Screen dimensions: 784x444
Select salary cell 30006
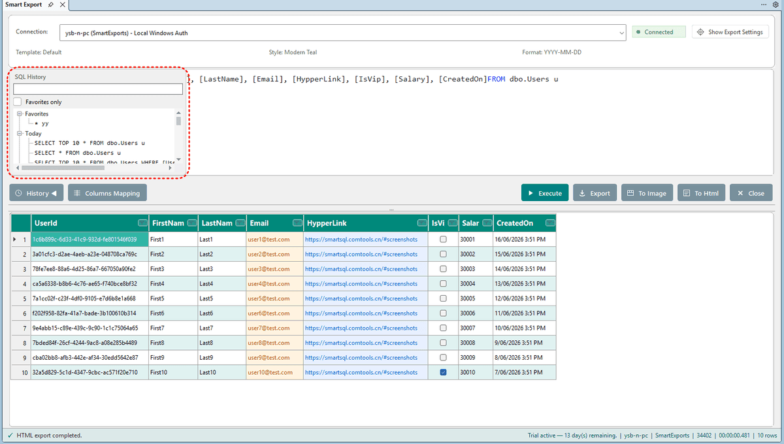[x=476, y=313]
